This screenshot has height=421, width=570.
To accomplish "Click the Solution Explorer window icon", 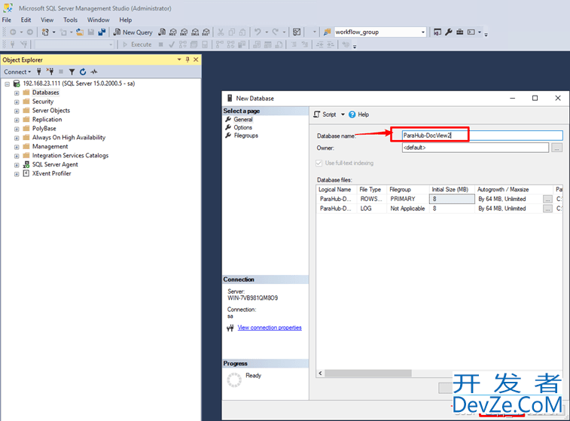I will [437, 32].
